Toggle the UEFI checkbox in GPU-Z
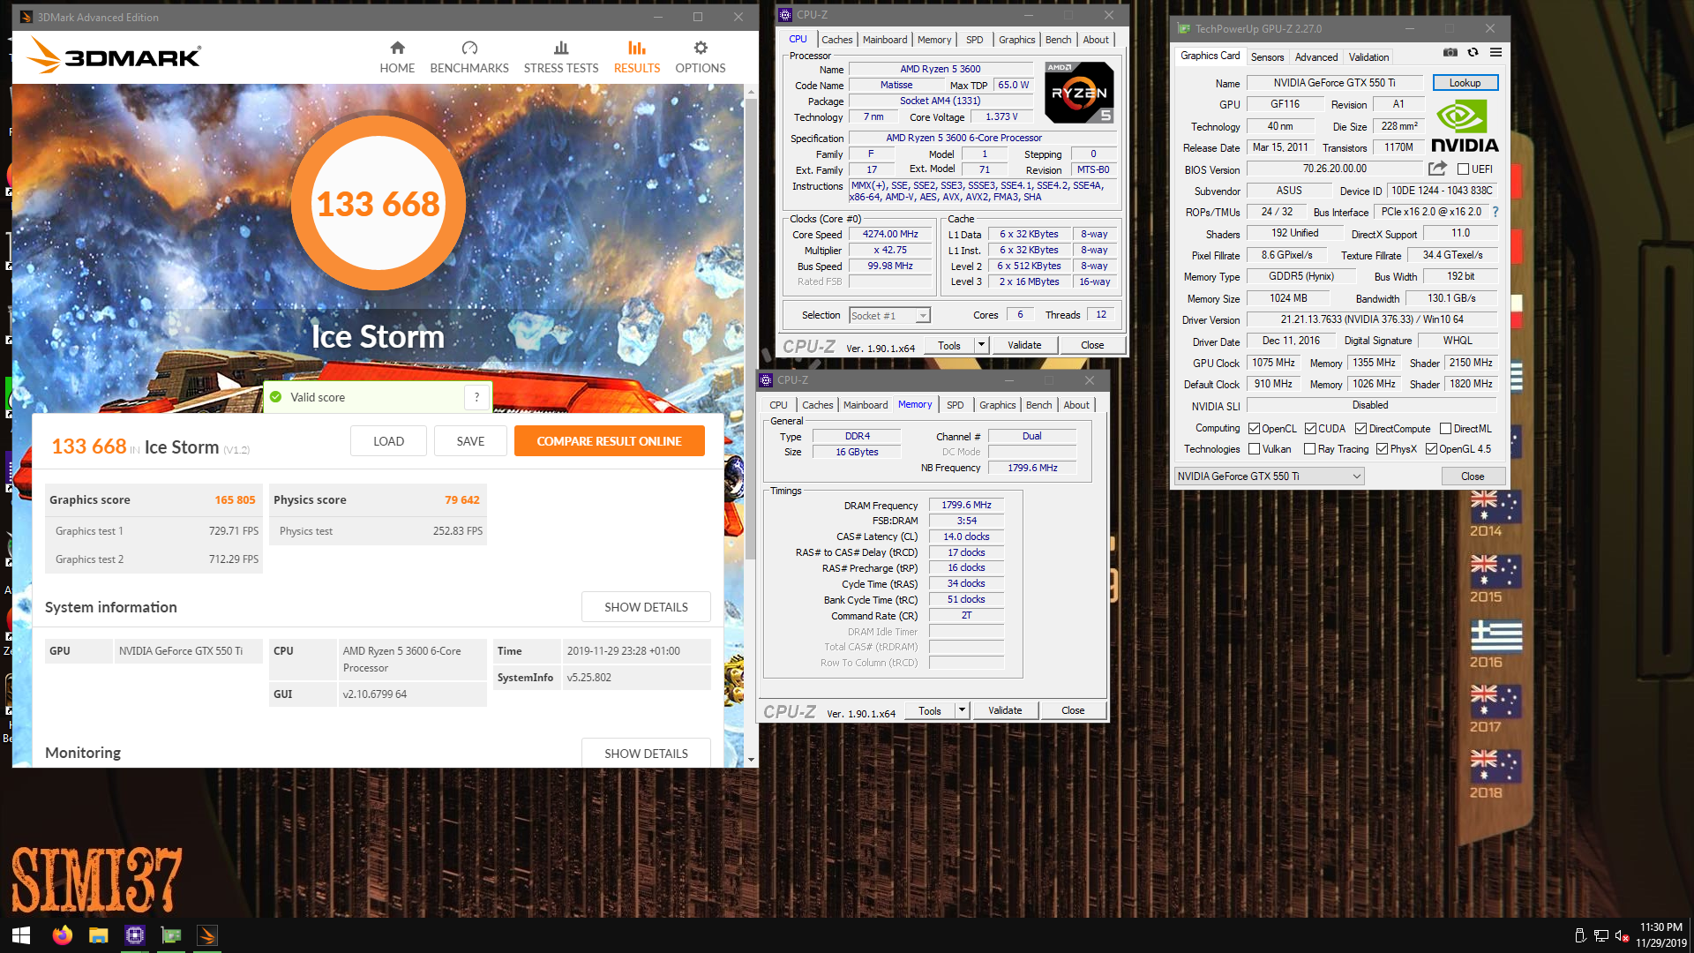1694x953 pixels. click(1463, 169)
